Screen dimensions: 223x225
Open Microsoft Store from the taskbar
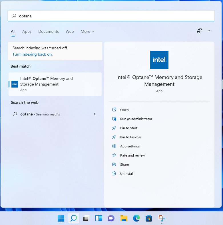tap(149, 218)
